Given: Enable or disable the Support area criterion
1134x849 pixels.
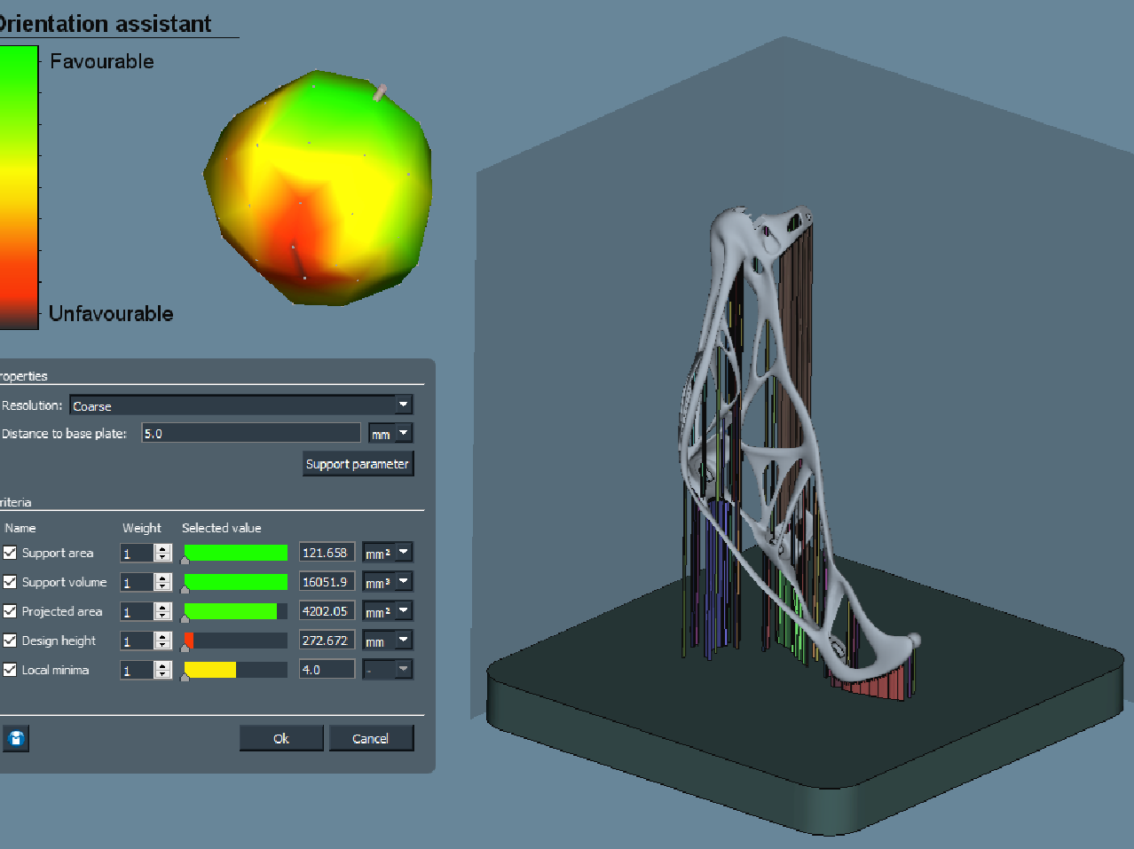Looking at the screenshot, I should click(10, 553).
